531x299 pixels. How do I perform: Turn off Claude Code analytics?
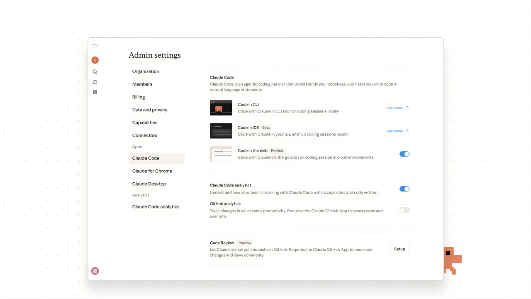pos(404,189)
